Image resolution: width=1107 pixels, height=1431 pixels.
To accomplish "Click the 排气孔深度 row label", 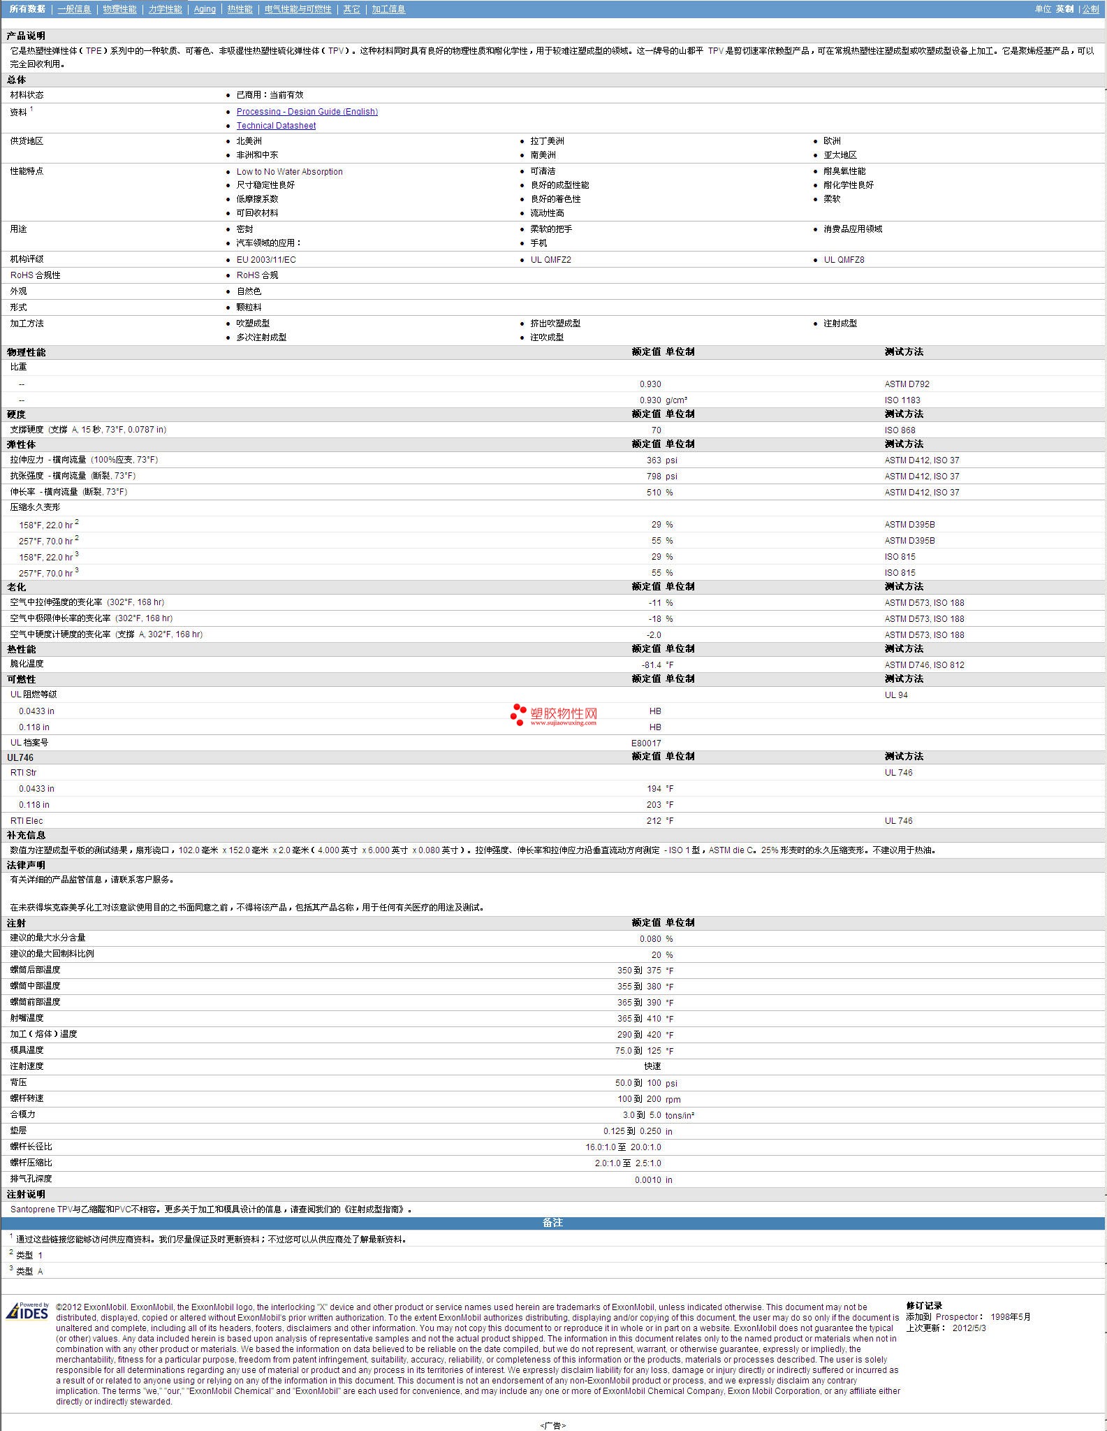I will tap(31, 1179).
